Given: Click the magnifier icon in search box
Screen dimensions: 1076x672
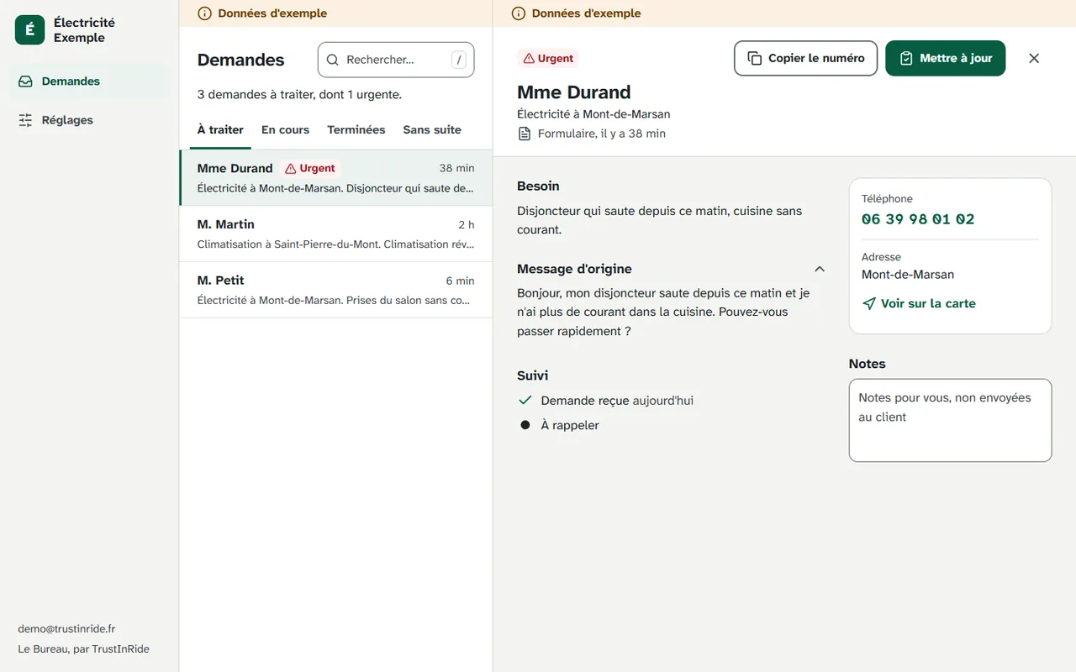Looking at the screenshot, I should (333, 60).
